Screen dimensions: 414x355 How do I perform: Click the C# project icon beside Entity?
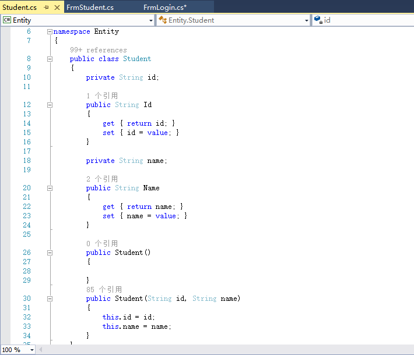point(7,20)
